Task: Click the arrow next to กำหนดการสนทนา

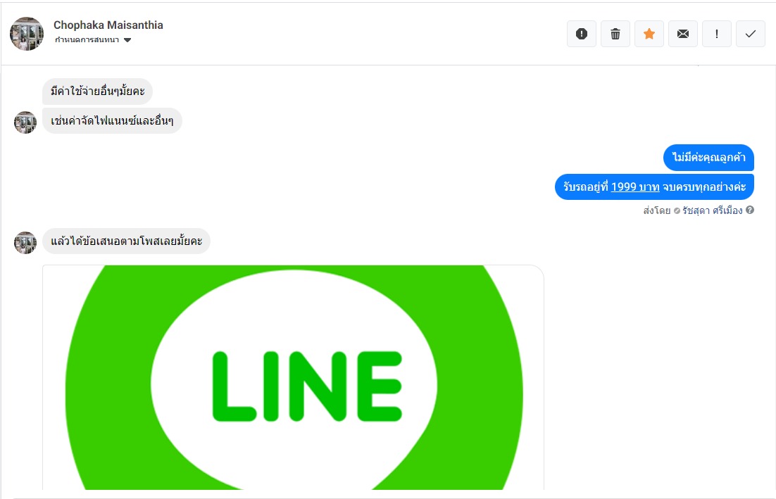Action: click(x=127, y=40)
